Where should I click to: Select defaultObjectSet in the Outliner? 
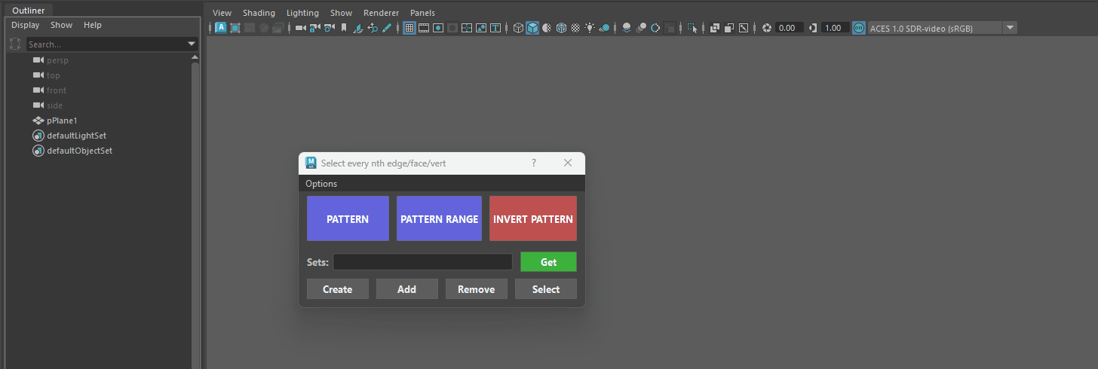click(79, 151)
